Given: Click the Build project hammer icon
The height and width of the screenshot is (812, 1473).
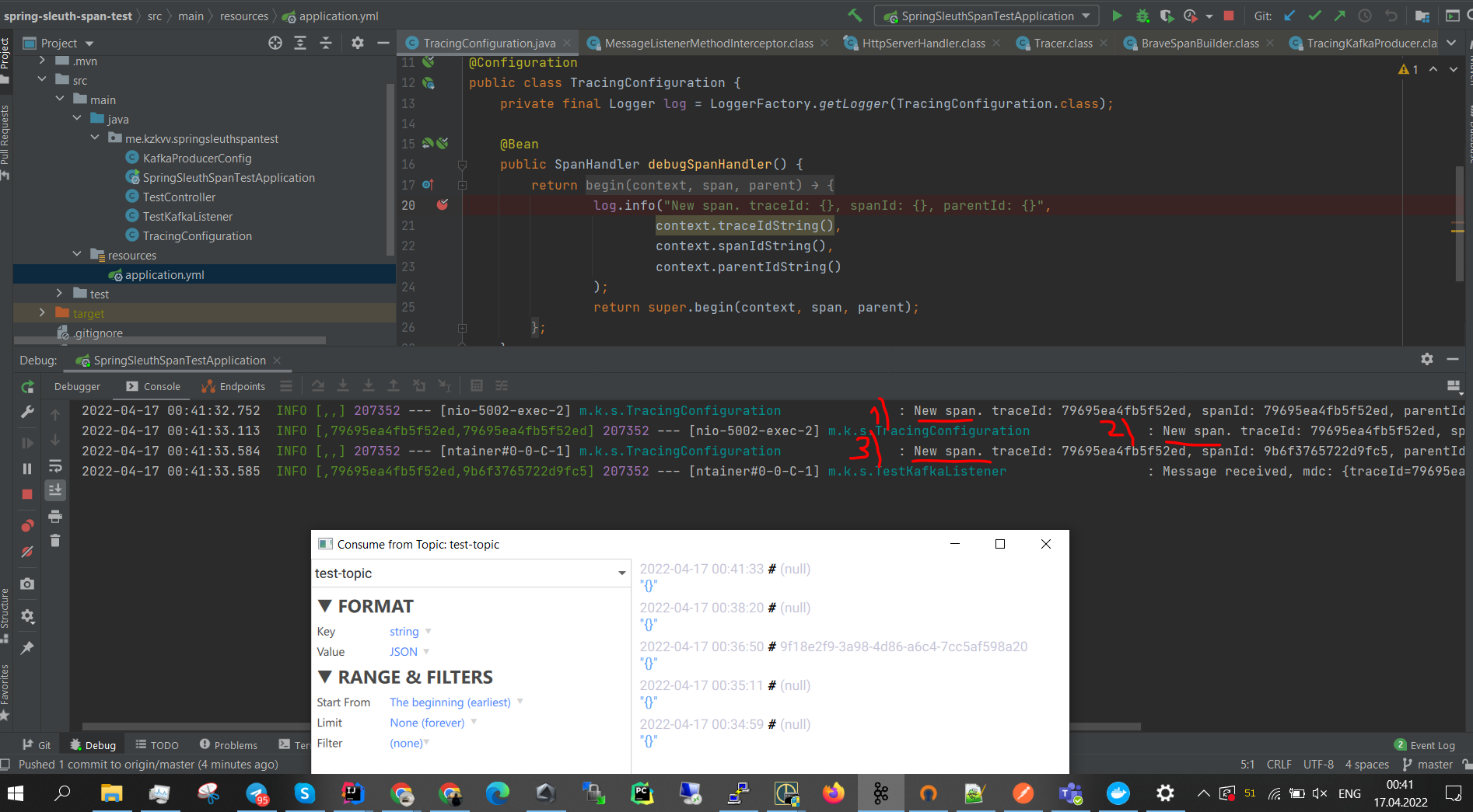Looking at the screenshot, I should point(855,16).
